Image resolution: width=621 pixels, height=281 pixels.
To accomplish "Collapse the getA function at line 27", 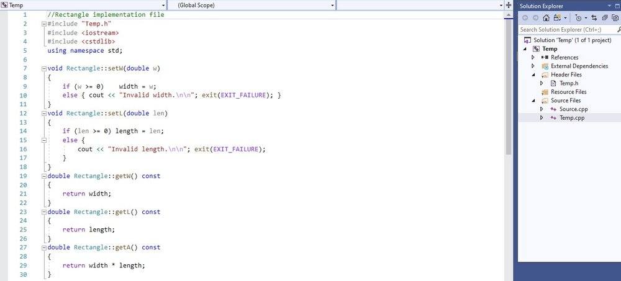I will 44,248.
